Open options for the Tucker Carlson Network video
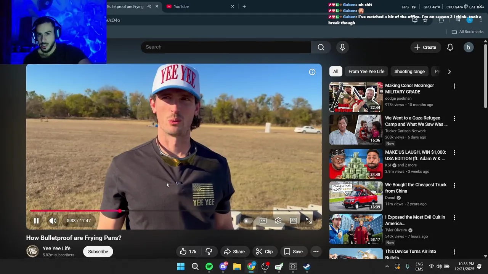488x274 pixels. [454, 119]
